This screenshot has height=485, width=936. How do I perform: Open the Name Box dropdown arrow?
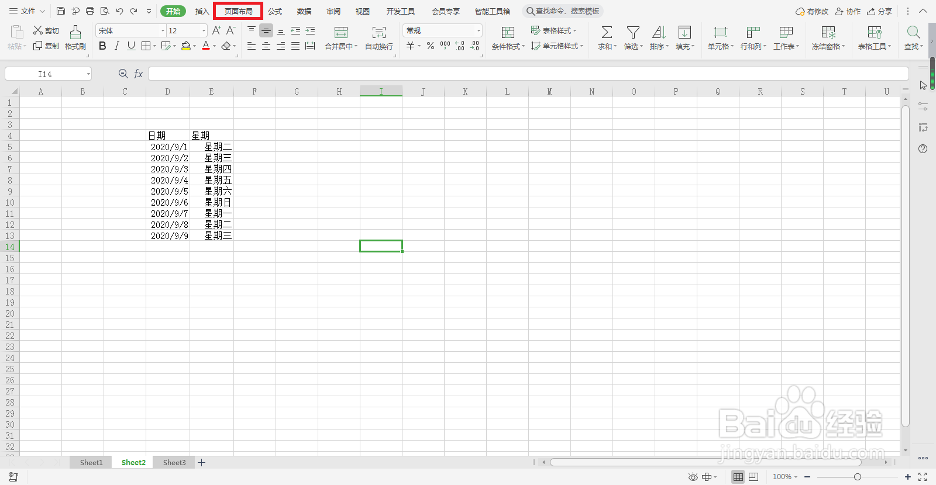[88, 74]
